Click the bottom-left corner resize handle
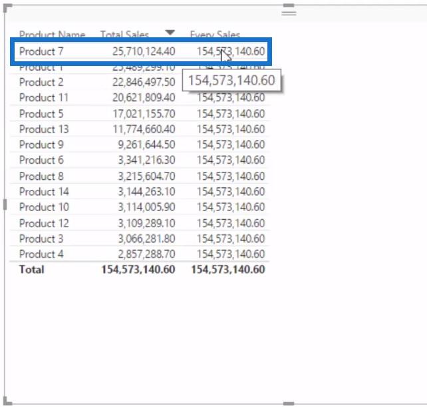427x407 pixels. point(7,401)
